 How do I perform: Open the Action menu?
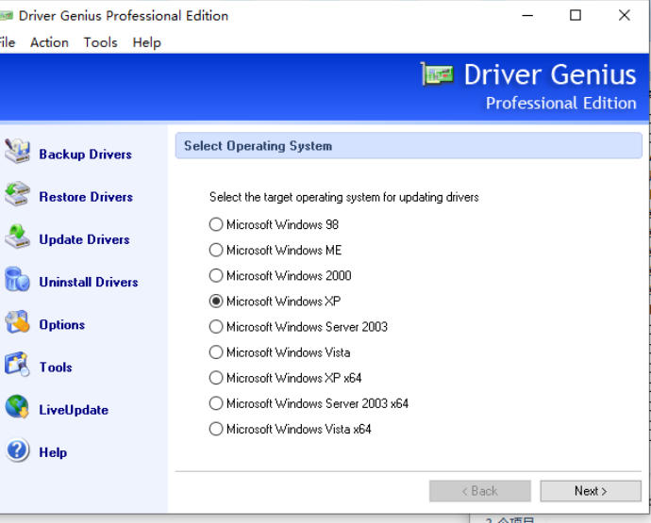pyautogui.click(x=49, y=42)
